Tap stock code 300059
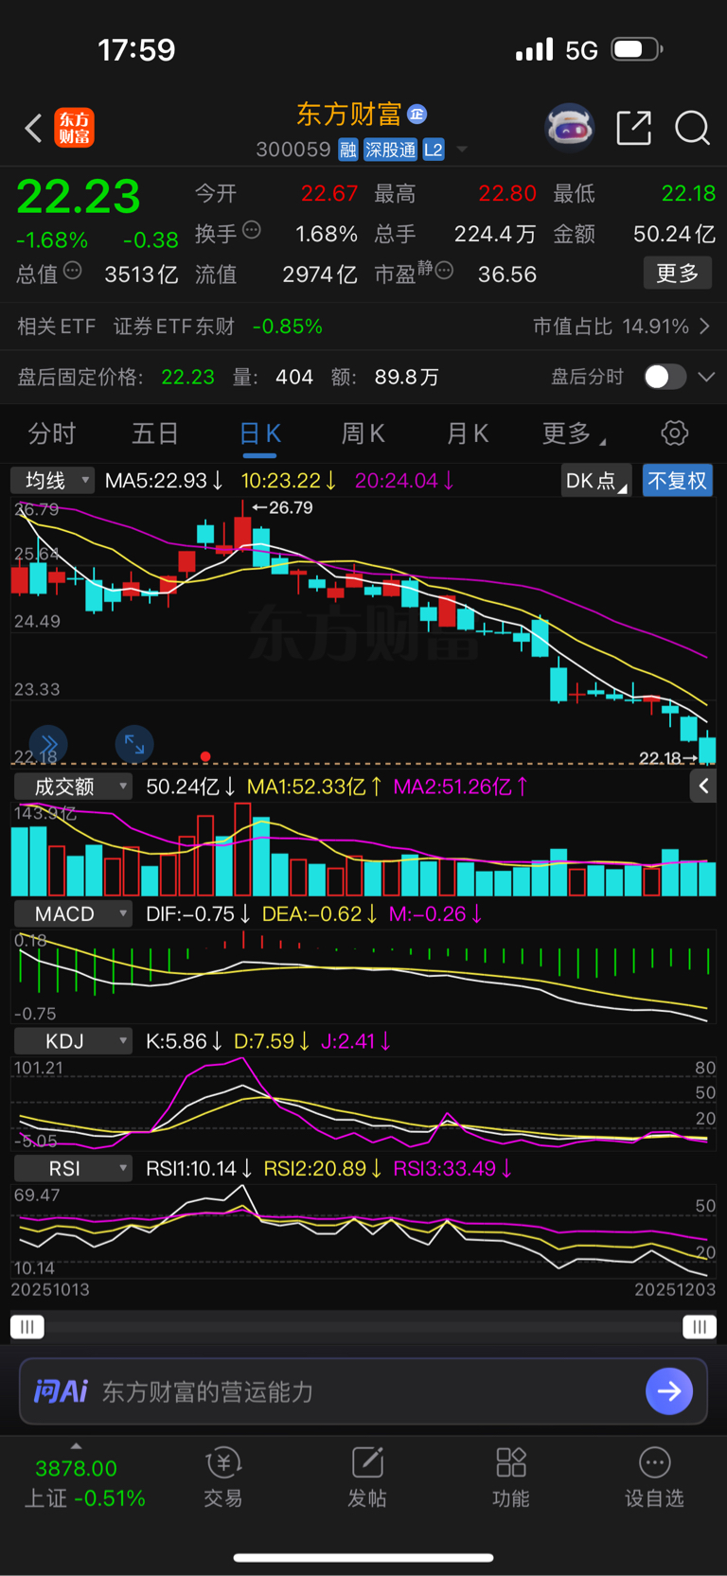The width and height of the screenshot is (727, 1576). tap(293, 150)
